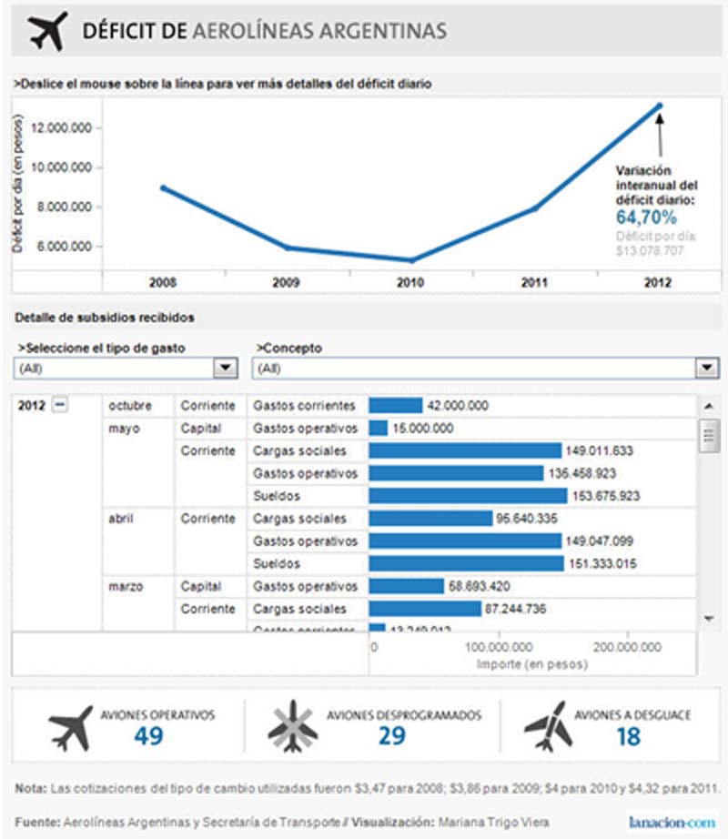The width and height of the screenshot is (728, 839).
Task: Click the abril Gastos operativos 149.047.099 bar
Action: coord(465,541)
